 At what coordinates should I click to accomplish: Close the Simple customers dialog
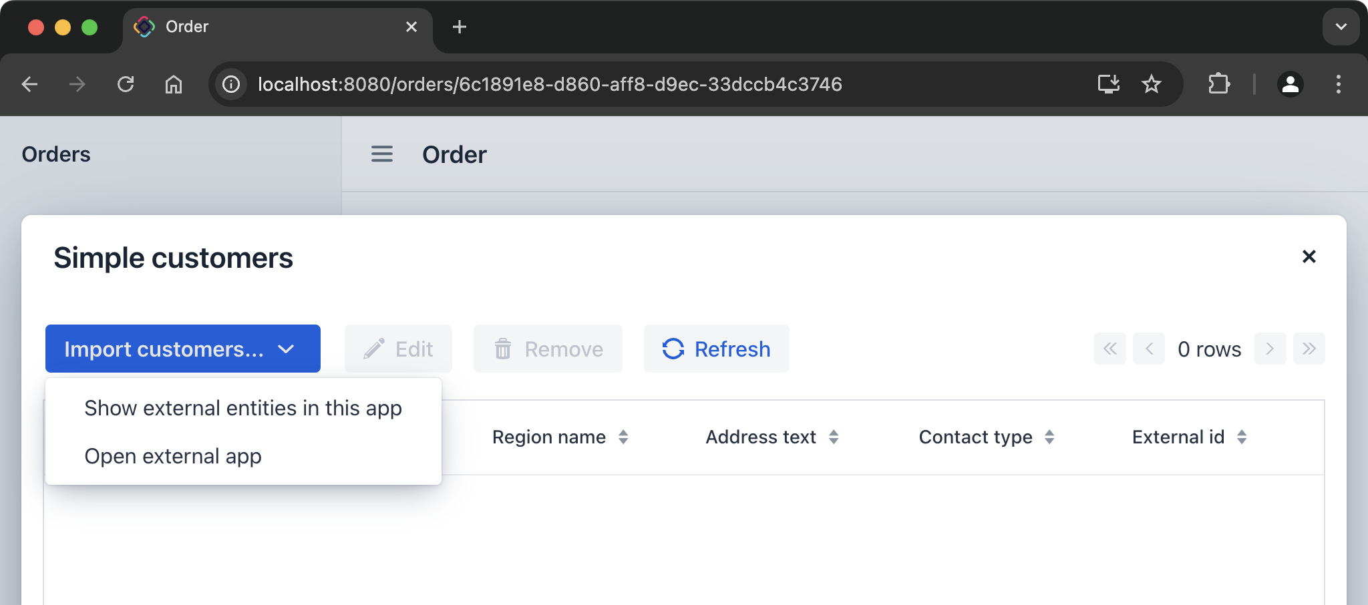[1309, 256]
